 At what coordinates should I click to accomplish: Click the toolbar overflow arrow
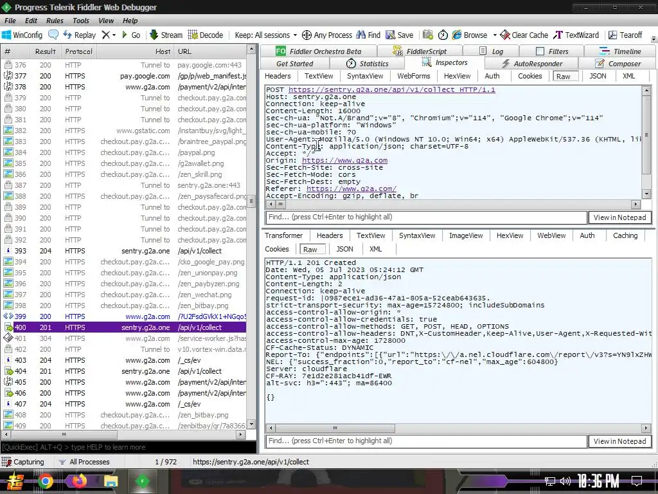tap(654, 39)
